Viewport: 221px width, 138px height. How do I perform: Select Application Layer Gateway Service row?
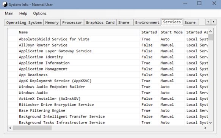[x=108, y=51]
